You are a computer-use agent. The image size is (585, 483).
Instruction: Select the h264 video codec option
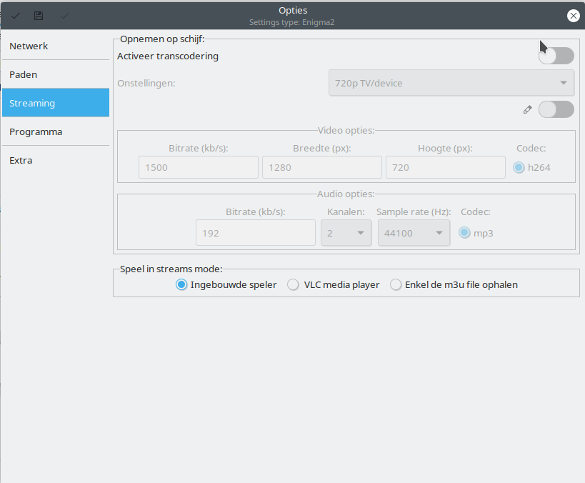[519, 167]
